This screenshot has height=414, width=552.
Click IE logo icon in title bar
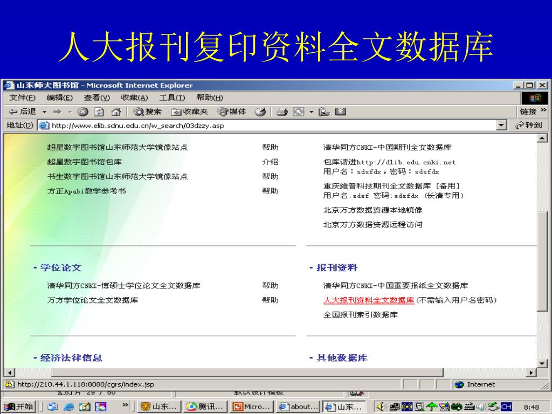[x=10, y=85]
